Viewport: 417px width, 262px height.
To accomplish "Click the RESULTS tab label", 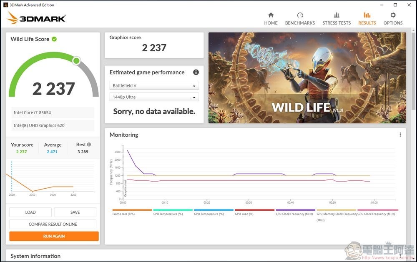I will [367, 23].
